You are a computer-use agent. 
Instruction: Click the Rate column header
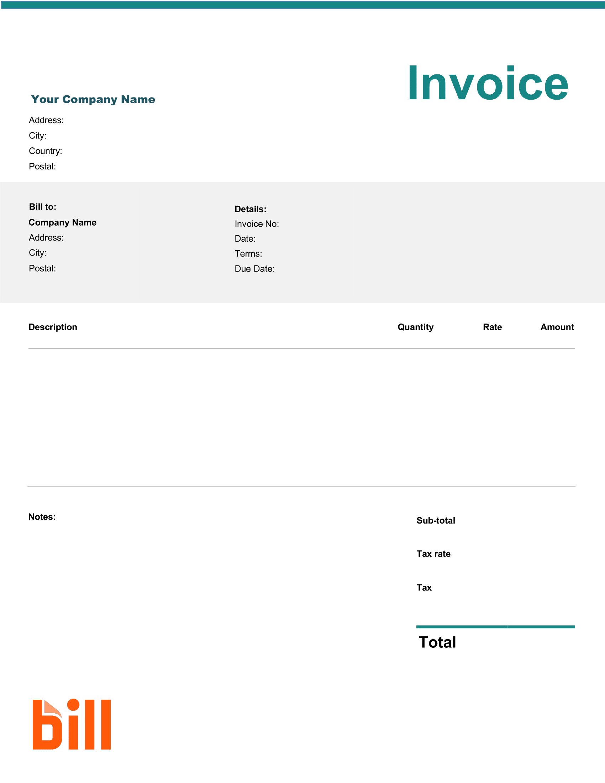(x=493, y=327)
